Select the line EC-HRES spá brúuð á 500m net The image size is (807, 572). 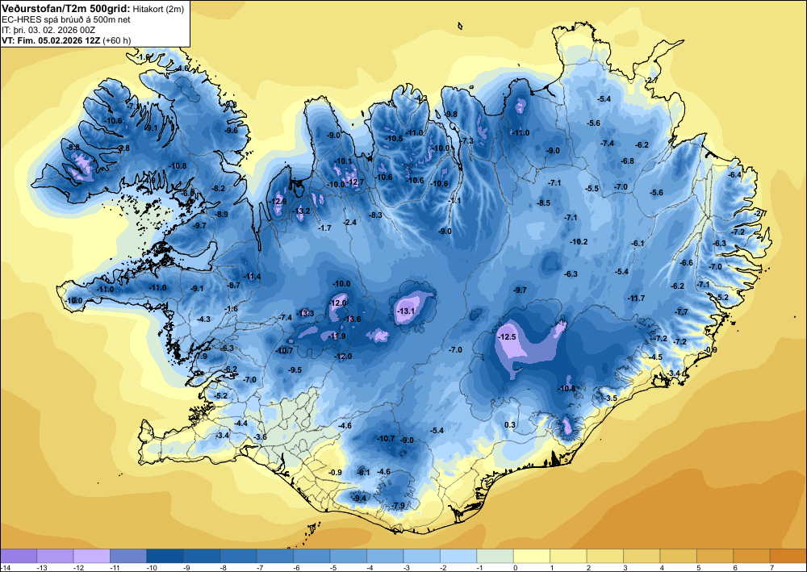click(x=66, y=19)
